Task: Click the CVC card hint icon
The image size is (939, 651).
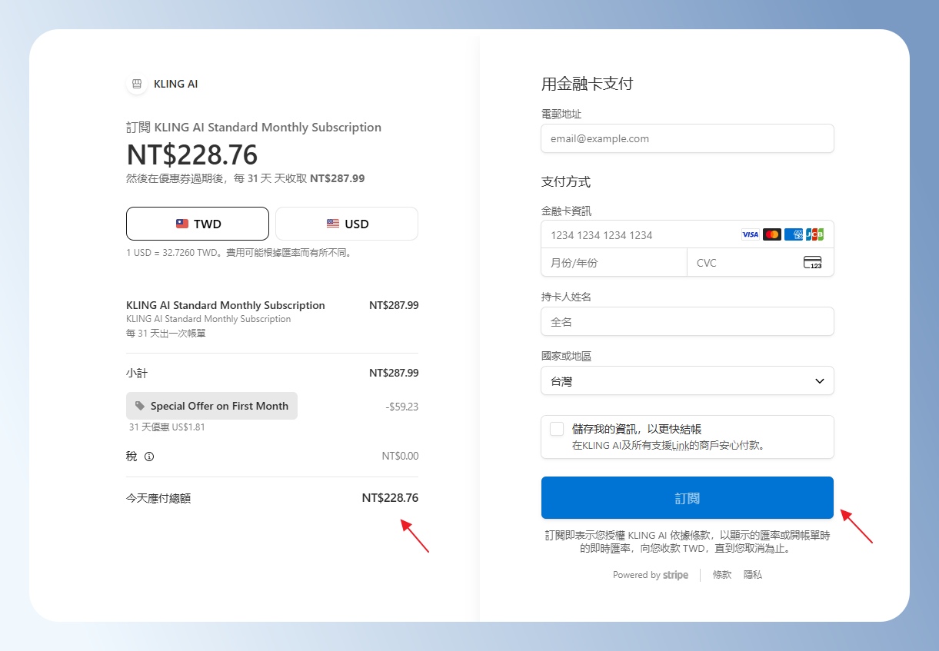Action: tap(812, 263)
